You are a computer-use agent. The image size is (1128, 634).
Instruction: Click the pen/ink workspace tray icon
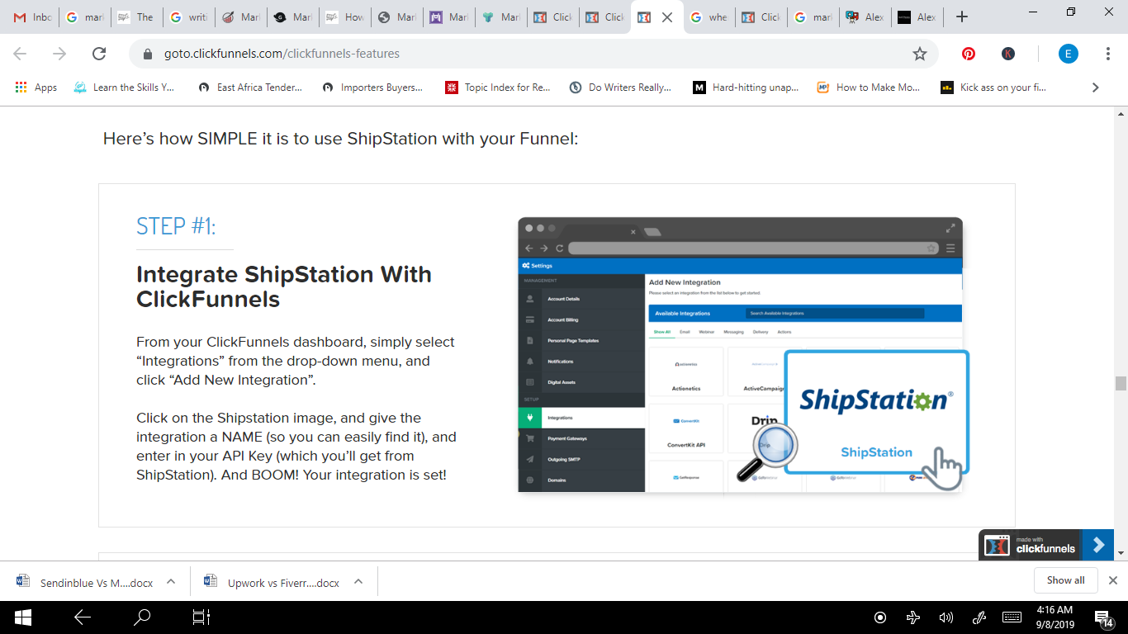pos(979,617)
